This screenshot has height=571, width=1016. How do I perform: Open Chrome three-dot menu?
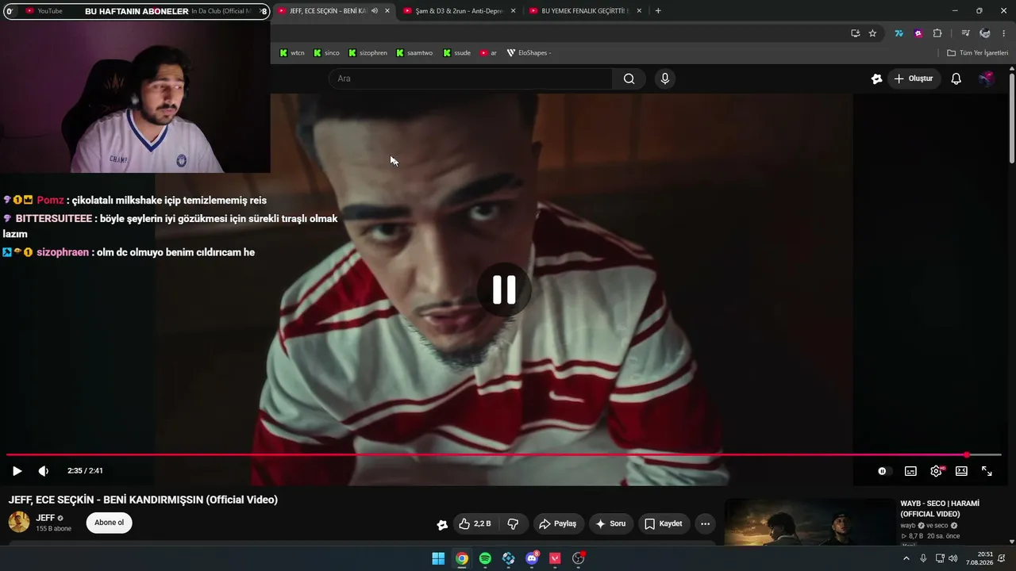[x=1004, y=33]
